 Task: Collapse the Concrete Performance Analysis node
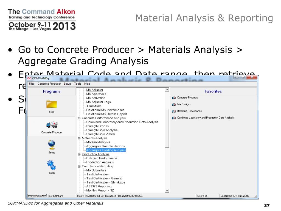(79, 118)
